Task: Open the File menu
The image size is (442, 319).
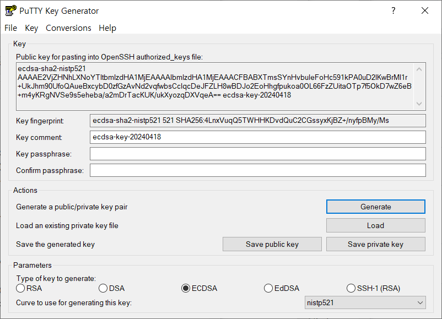Action: (10, 28)
